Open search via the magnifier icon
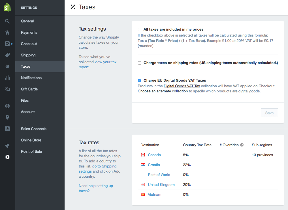 [x=7, y=21]
